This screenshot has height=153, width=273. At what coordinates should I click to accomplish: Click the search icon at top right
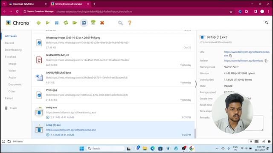pyautogui.click(x=267, y=23)
